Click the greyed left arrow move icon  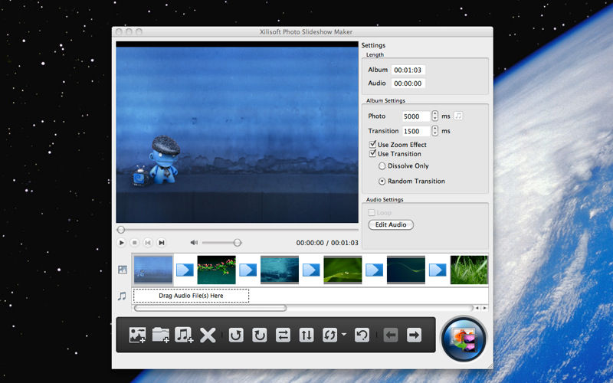[x=391, y=335]
